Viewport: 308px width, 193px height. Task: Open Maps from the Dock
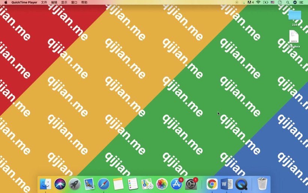tap(147, 184)
